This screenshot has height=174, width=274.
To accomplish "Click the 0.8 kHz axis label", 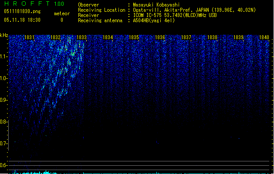I will [3, 122].
